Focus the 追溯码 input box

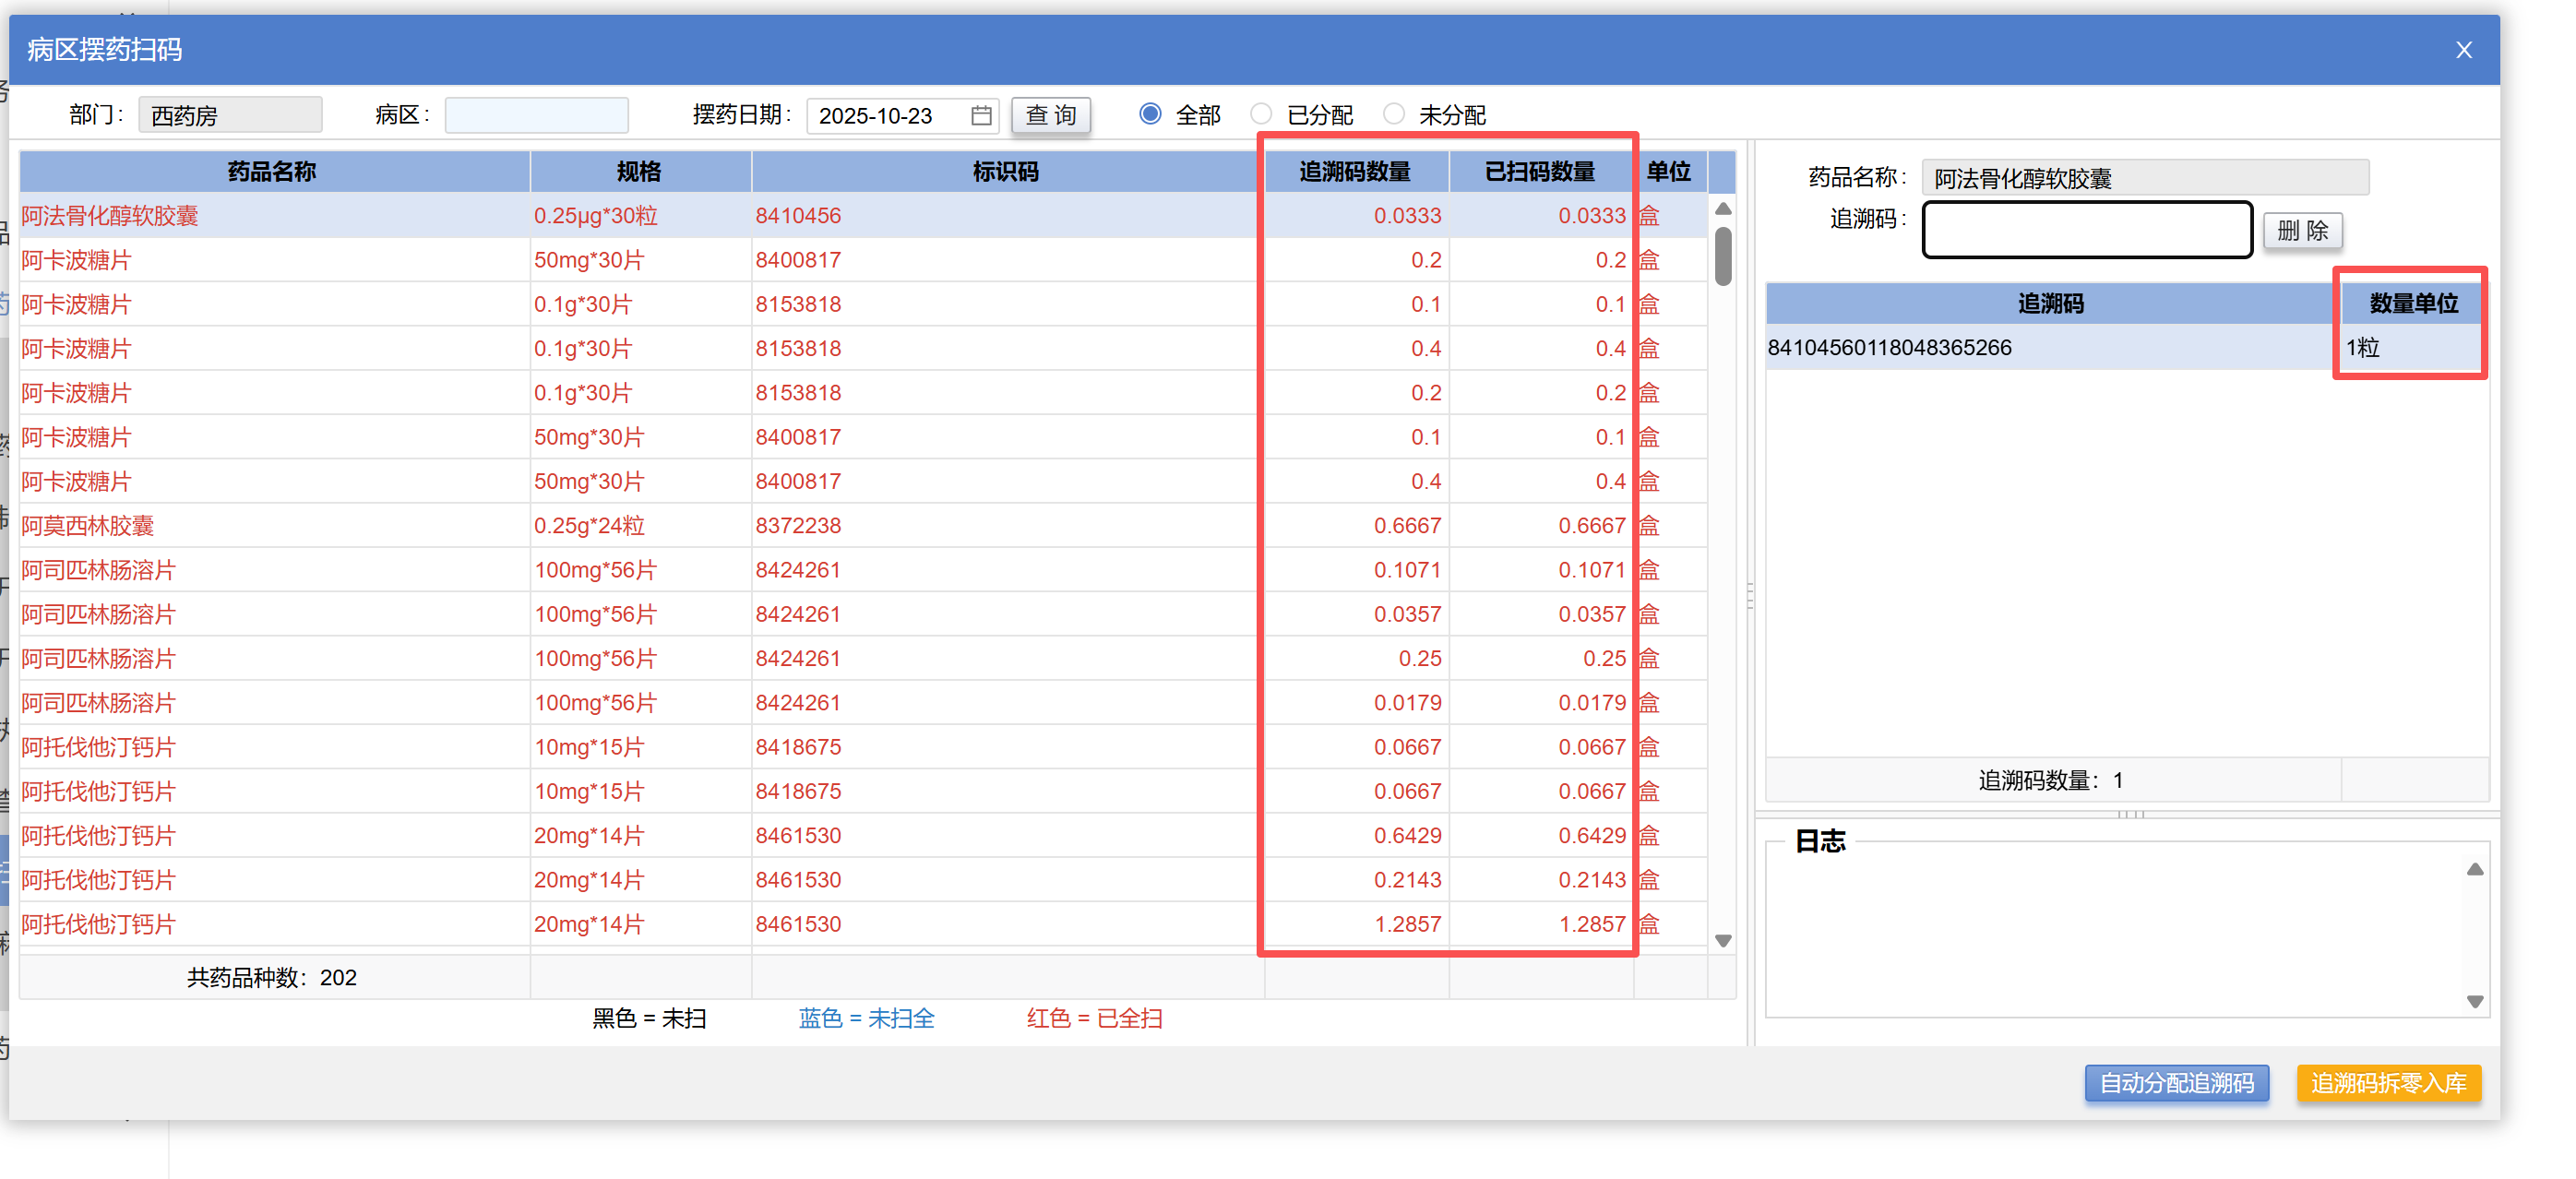(x=2086, y=230)
